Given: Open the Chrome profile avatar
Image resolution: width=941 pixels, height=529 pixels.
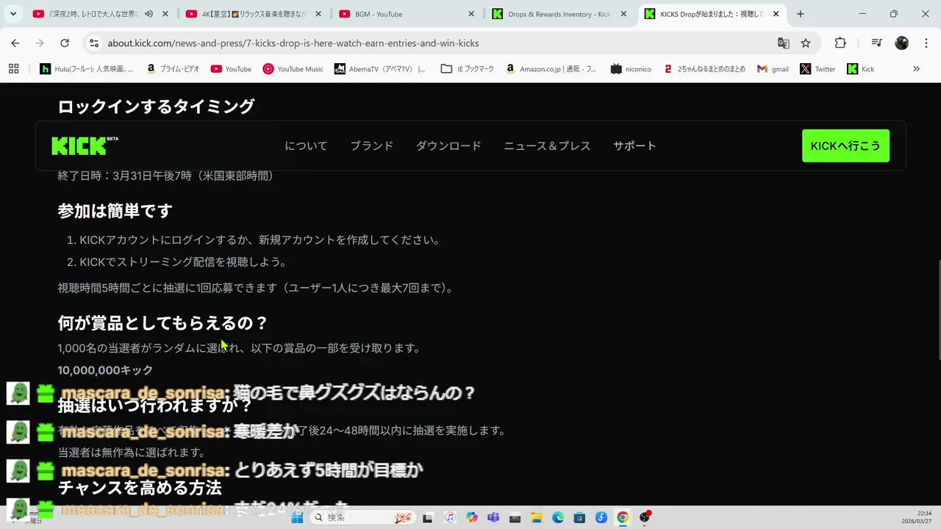Looking at the screenshot, I should click(901, 43).
